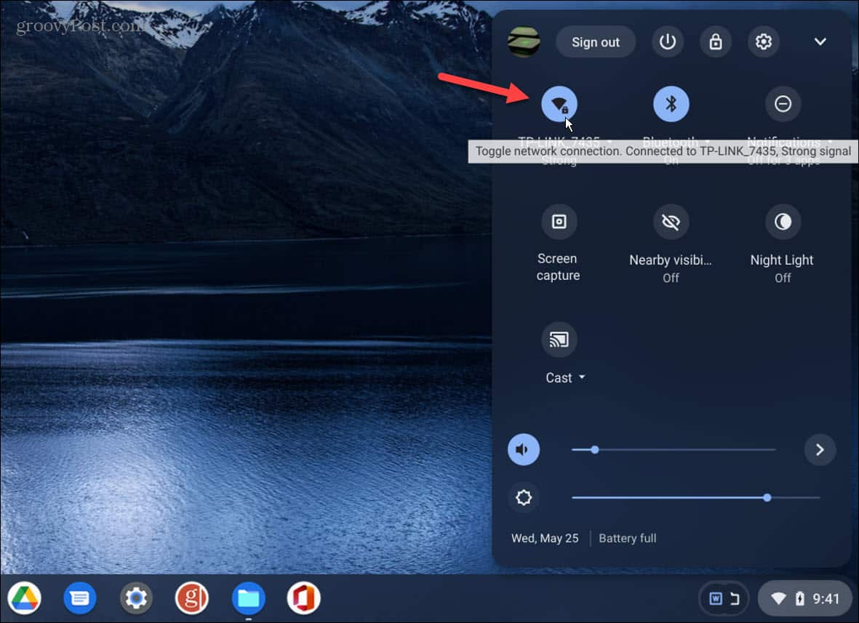The width and height of the screenshot is (859, 623).
Task: Click the Sign out button
Action: point(596,42)
